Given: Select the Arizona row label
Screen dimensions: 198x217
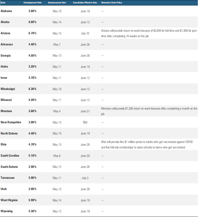Looking at the screenshot, I should tap(6, 33).
